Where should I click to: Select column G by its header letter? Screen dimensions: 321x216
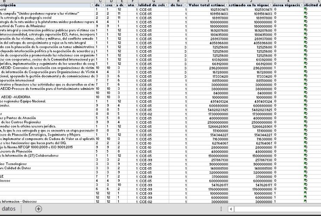(x=154, y=1)
